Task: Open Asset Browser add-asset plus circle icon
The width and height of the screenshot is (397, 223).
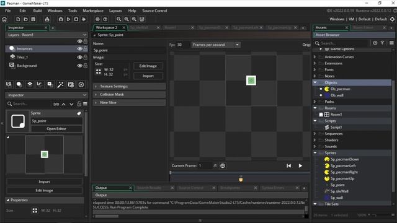Action: pos(375,43)
